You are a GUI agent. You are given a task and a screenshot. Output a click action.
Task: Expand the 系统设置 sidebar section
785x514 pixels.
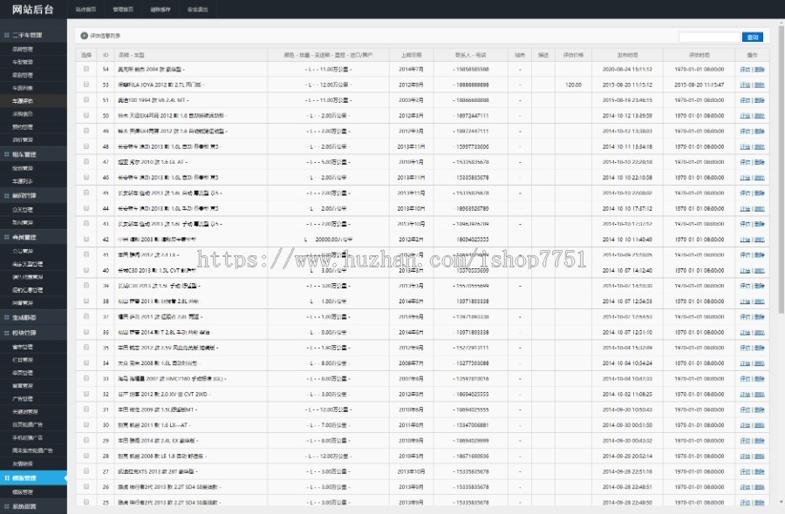[33, 506]
